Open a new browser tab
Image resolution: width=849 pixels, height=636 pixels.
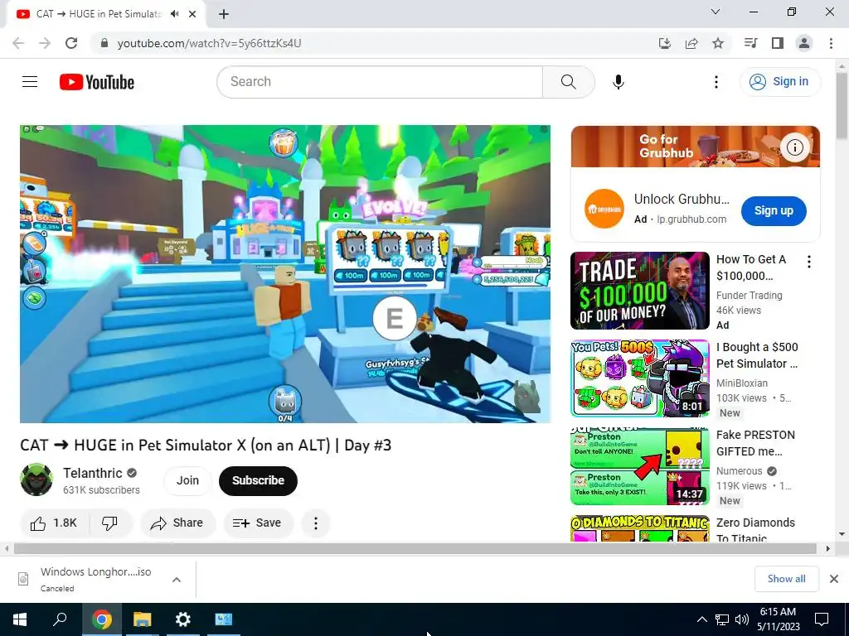224,14
